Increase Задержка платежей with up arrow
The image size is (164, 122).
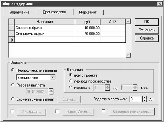pyautogui.click(x=144, y=97)
